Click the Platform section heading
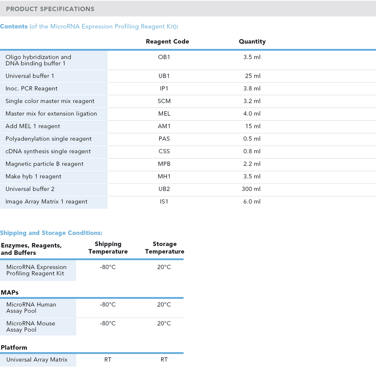Image resolution: width=376 pixels, height=371 pixels. [14, 348]
